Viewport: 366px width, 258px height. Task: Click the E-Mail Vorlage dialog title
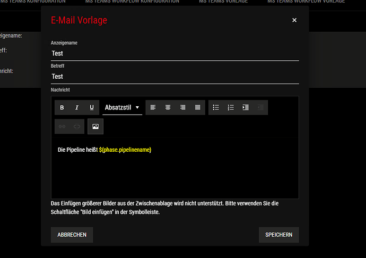point(79,20)
